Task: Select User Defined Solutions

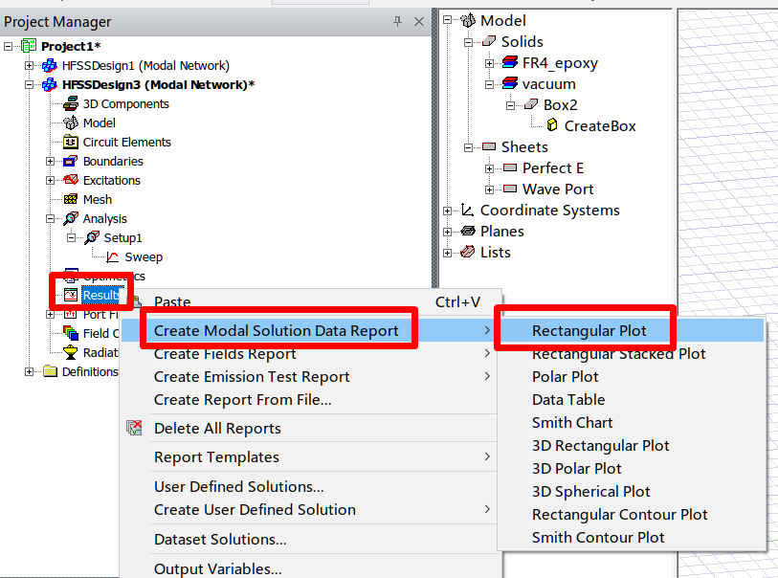Action: [311, 487]
